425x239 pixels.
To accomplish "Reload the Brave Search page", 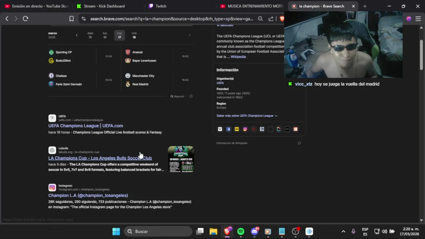I will pyautogui.click(x=25, y=19).
